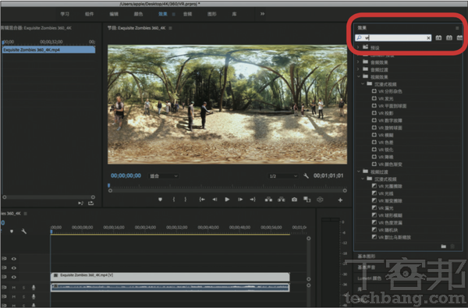Screen dimensions: 468x308
Task: Open the button editor plus icon
Action: 340,200
